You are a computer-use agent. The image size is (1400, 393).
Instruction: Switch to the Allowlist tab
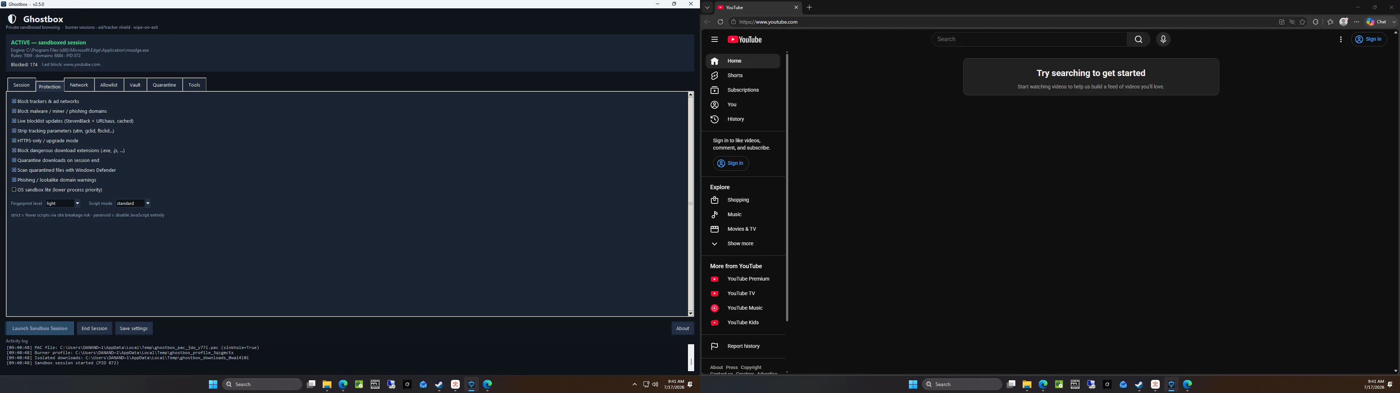tap(109, 85)
